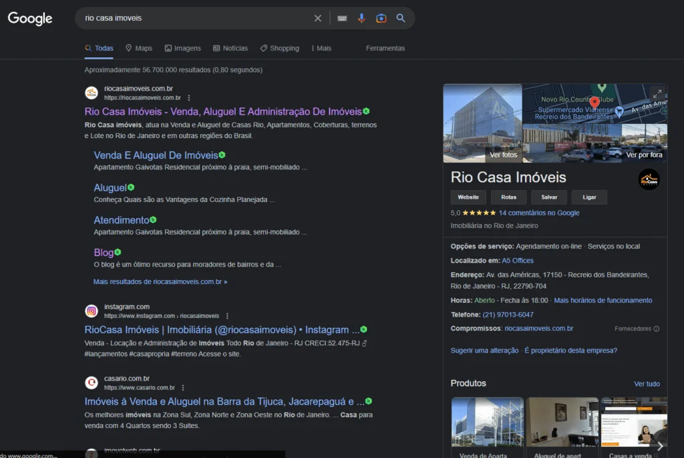Switch to the Maps tab
The image size is (684, 458).
coord(139,48)
